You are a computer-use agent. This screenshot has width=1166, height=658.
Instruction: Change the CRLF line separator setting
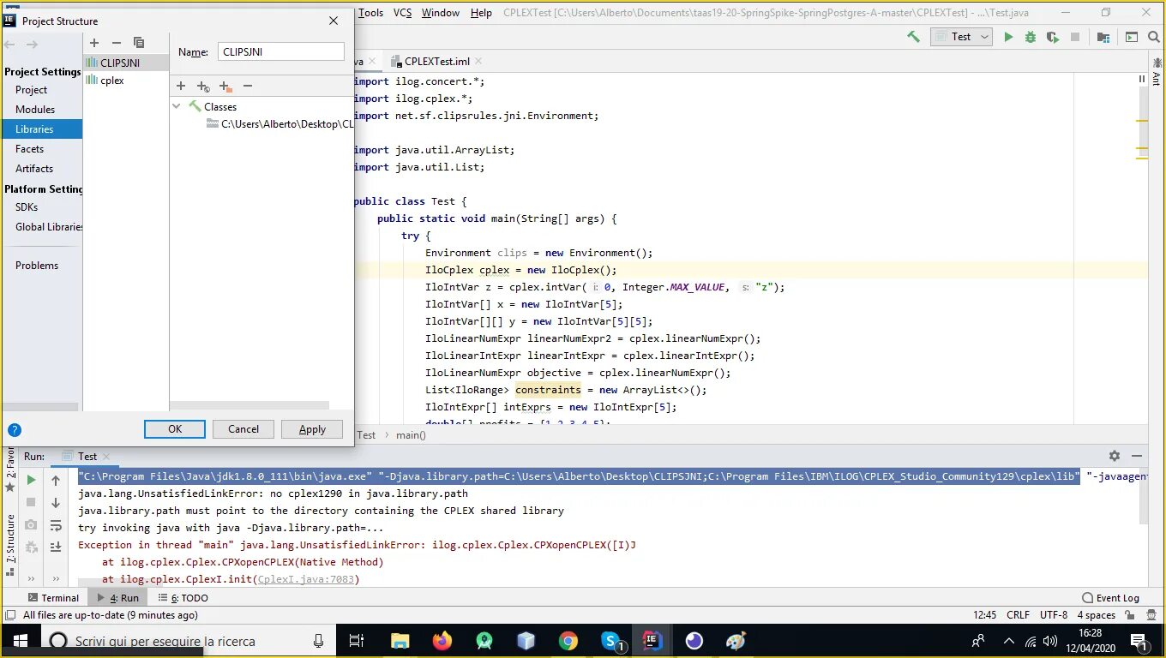(1019, 615)
